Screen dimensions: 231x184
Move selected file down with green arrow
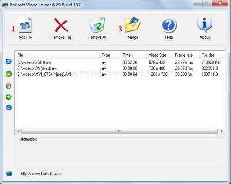coord(9,97)
